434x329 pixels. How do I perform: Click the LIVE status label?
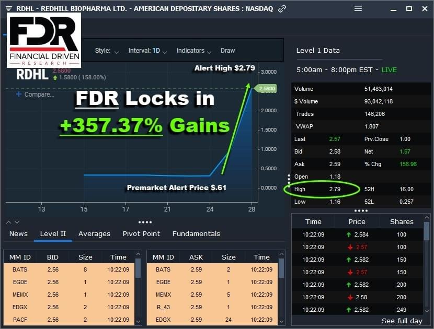[389, 70]
